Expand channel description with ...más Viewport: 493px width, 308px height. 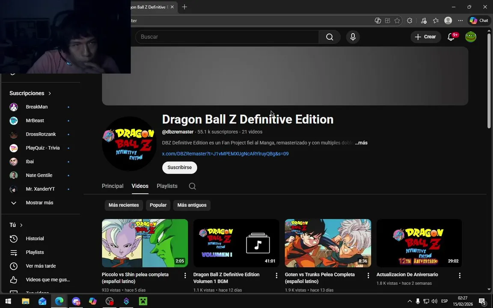tap(361, 143)
